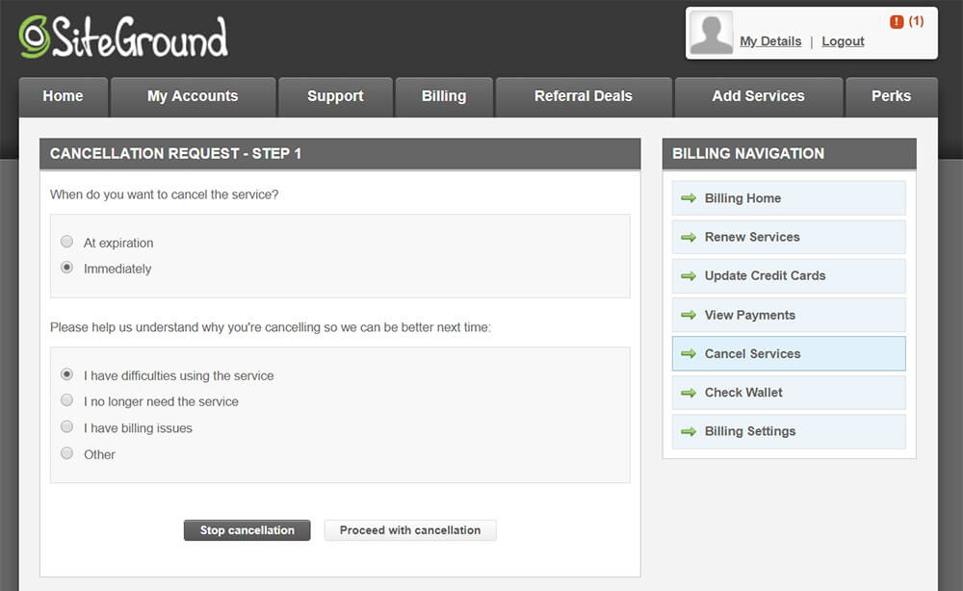Open Check Wallet in billing navigation
The width and height of the screenshot is (963, 591).
pyautogui.click(x=789, y=392)
